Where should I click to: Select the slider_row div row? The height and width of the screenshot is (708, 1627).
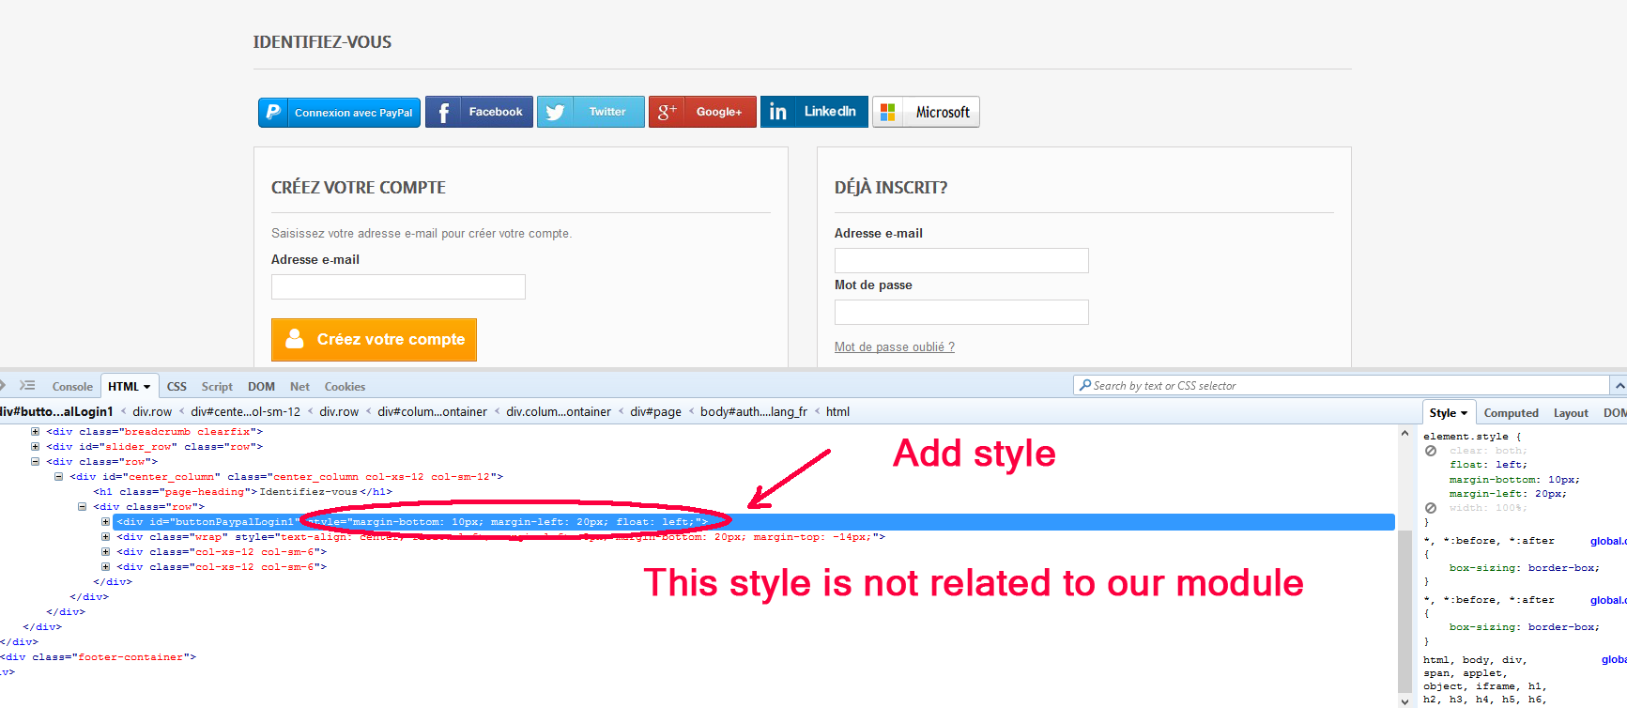coord(154,447)
